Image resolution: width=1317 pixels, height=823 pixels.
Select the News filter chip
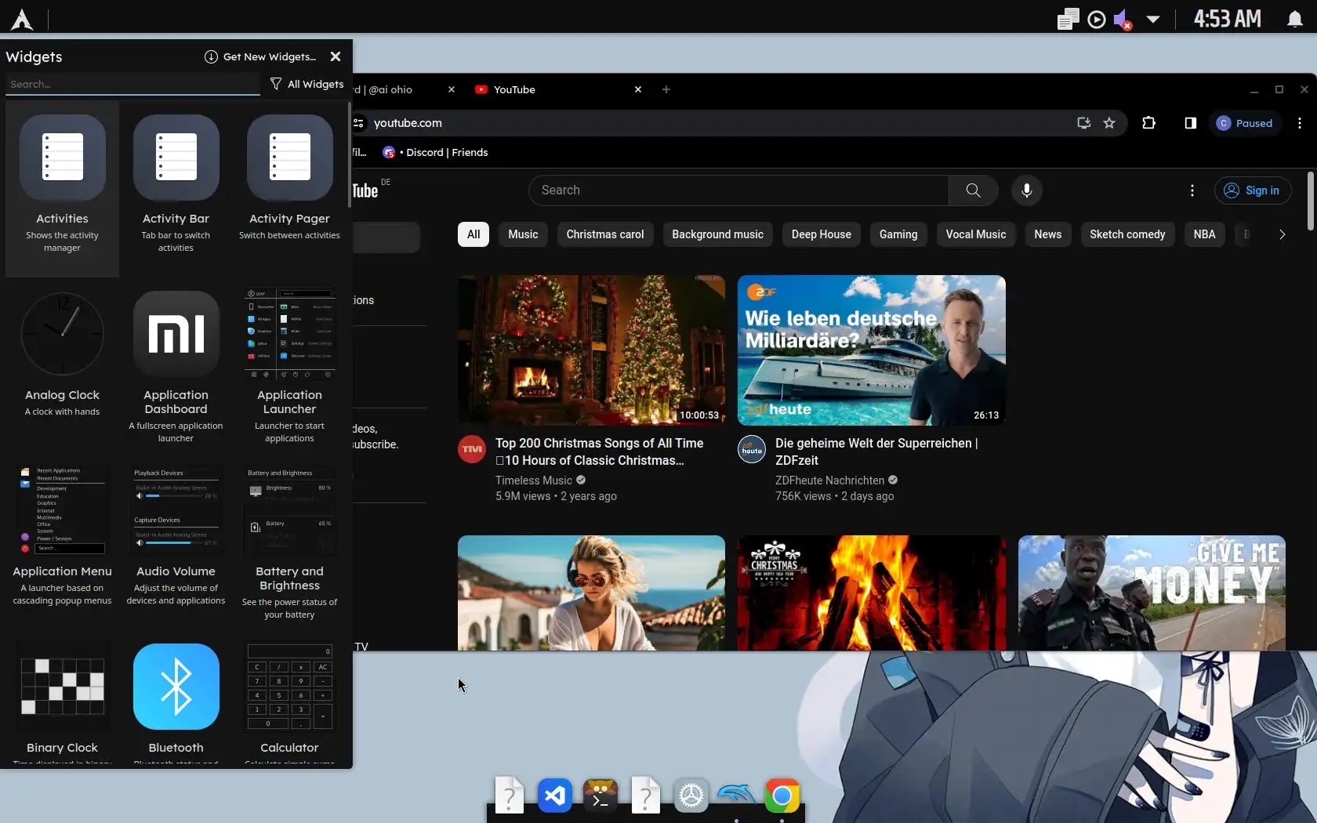tap(1047, 234)
